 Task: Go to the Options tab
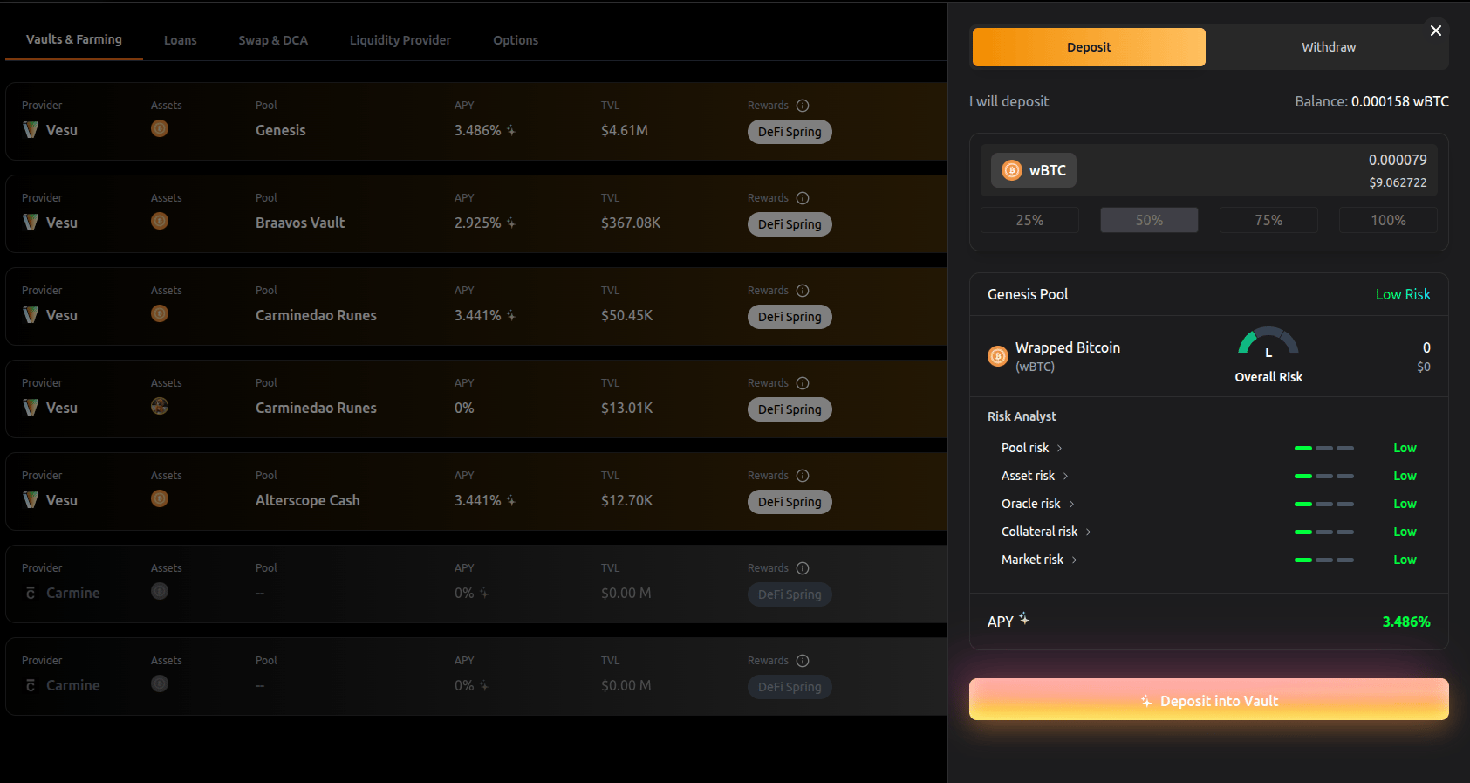[x=516, y=40]
